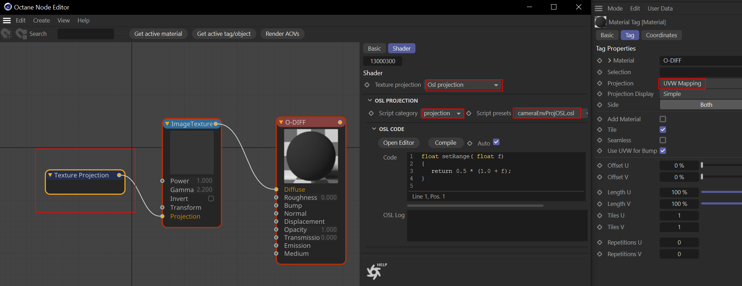Switch to the Coordinates tab
This screenshot has height=286, width=742.
tap(662, 35)
